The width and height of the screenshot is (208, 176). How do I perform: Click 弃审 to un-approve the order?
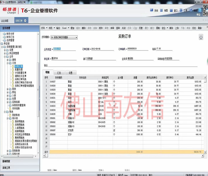[112, 28]
